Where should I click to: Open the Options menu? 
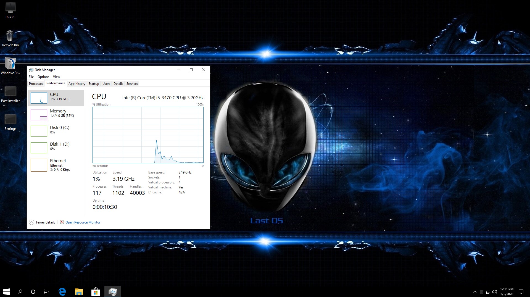[43, 77]
